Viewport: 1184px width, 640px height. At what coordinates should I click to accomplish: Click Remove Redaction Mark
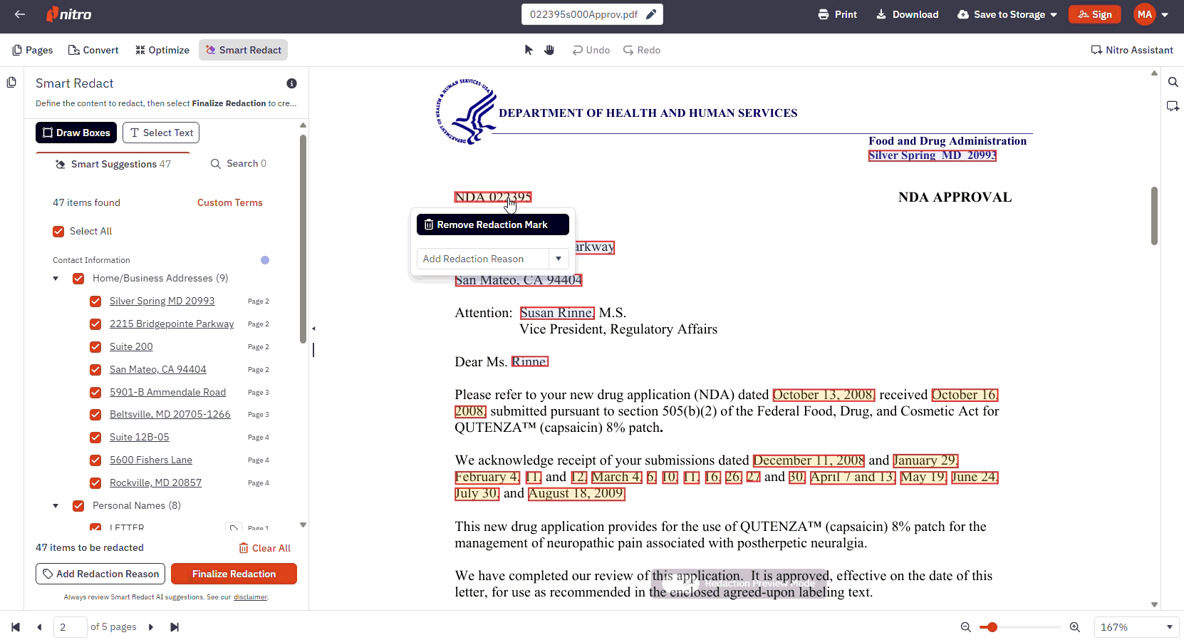[x=493, y=224]
